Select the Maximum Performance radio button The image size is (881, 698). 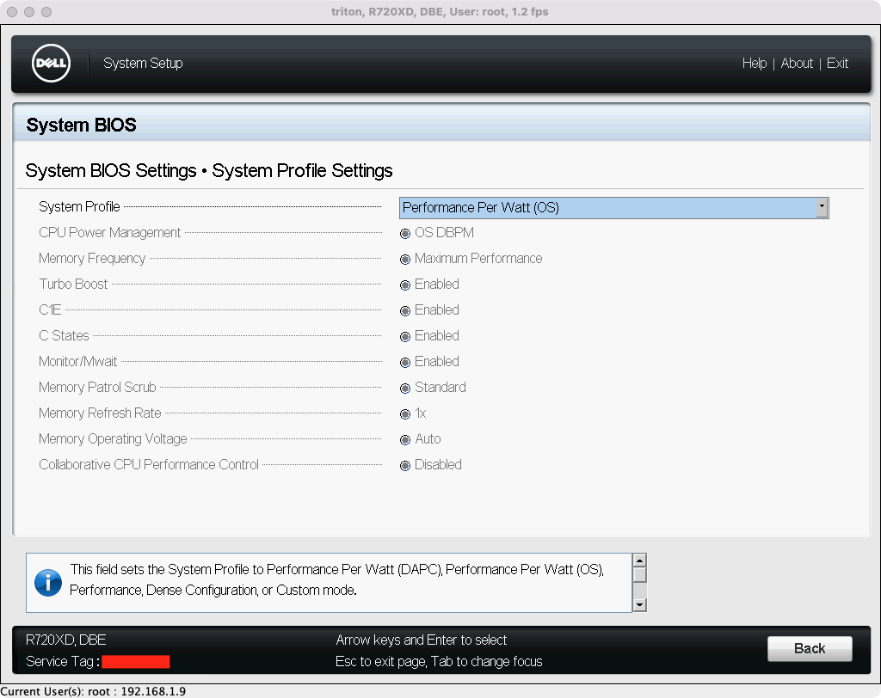(x=405, y=259)
